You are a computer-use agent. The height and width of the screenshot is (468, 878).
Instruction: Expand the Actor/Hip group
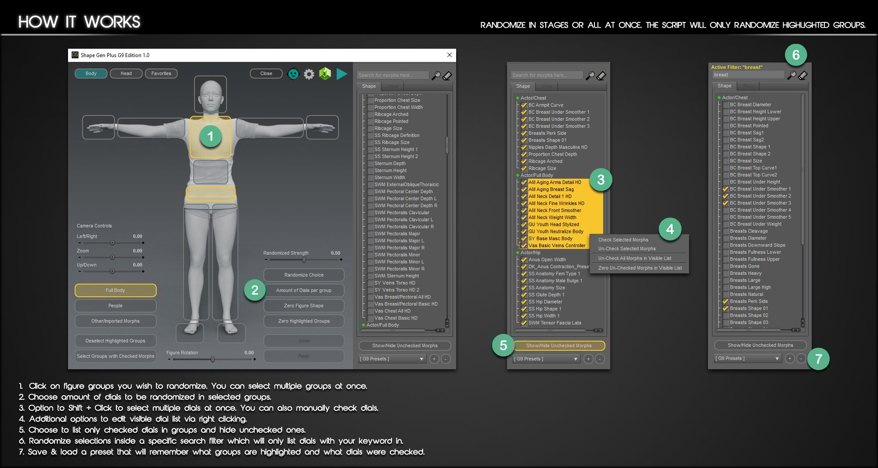click(x=517, y=252)
